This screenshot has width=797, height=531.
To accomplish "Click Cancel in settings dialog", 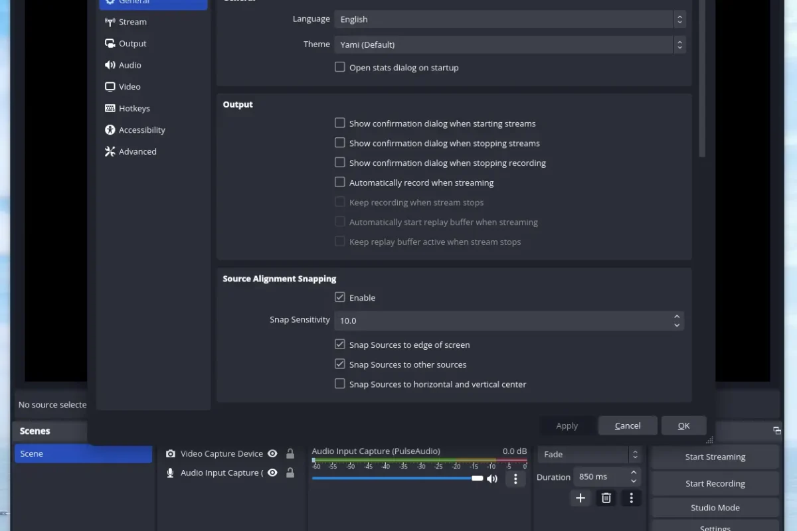I will pyautogui.click(x=628, y=425).
